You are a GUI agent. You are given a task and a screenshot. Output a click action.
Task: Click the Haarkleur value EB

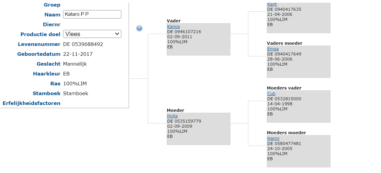(x=66, y=74)
